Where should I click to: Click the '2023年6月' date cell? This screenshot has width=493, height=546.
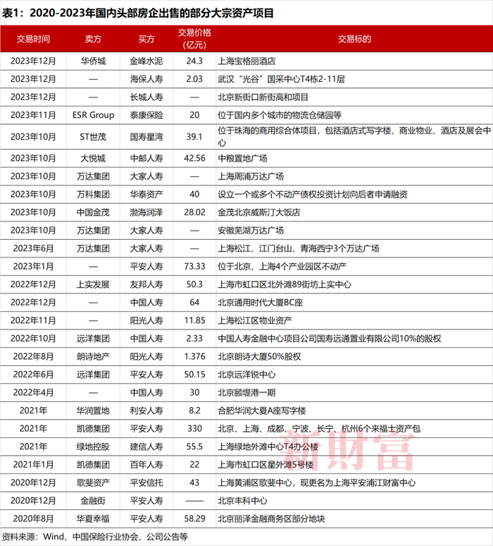pyautogui.click(x=33, y=248)
